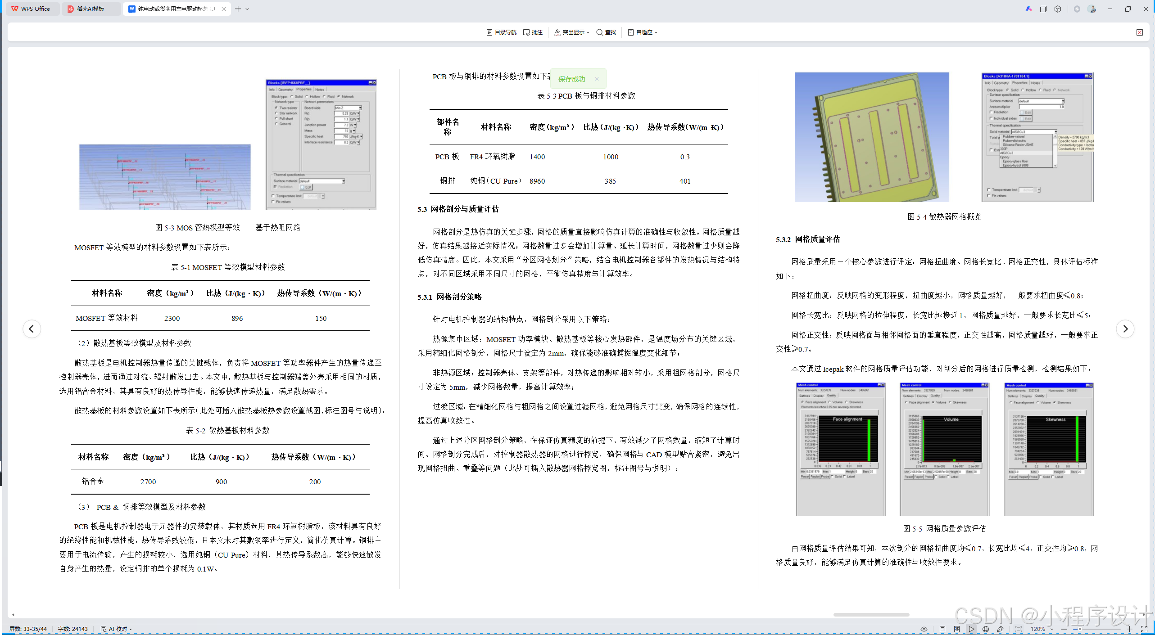Image resolution: width=1155 pixels, height=635 pixels.
Task: Click heading 5.3.2 网格质量评估
Action: pyautogui.click(x=808, y=239)
